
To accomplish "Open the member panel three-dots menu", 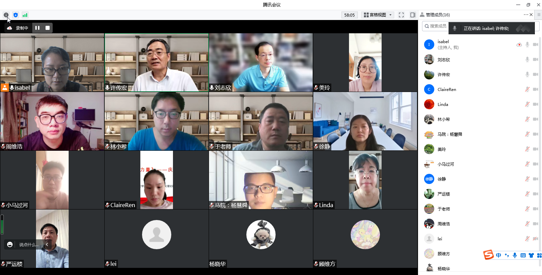I will pyautogui.click(x=526, y=15).
